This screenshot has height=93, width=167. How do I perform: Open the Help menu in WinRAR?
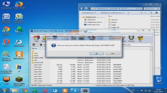coord(77,34)
